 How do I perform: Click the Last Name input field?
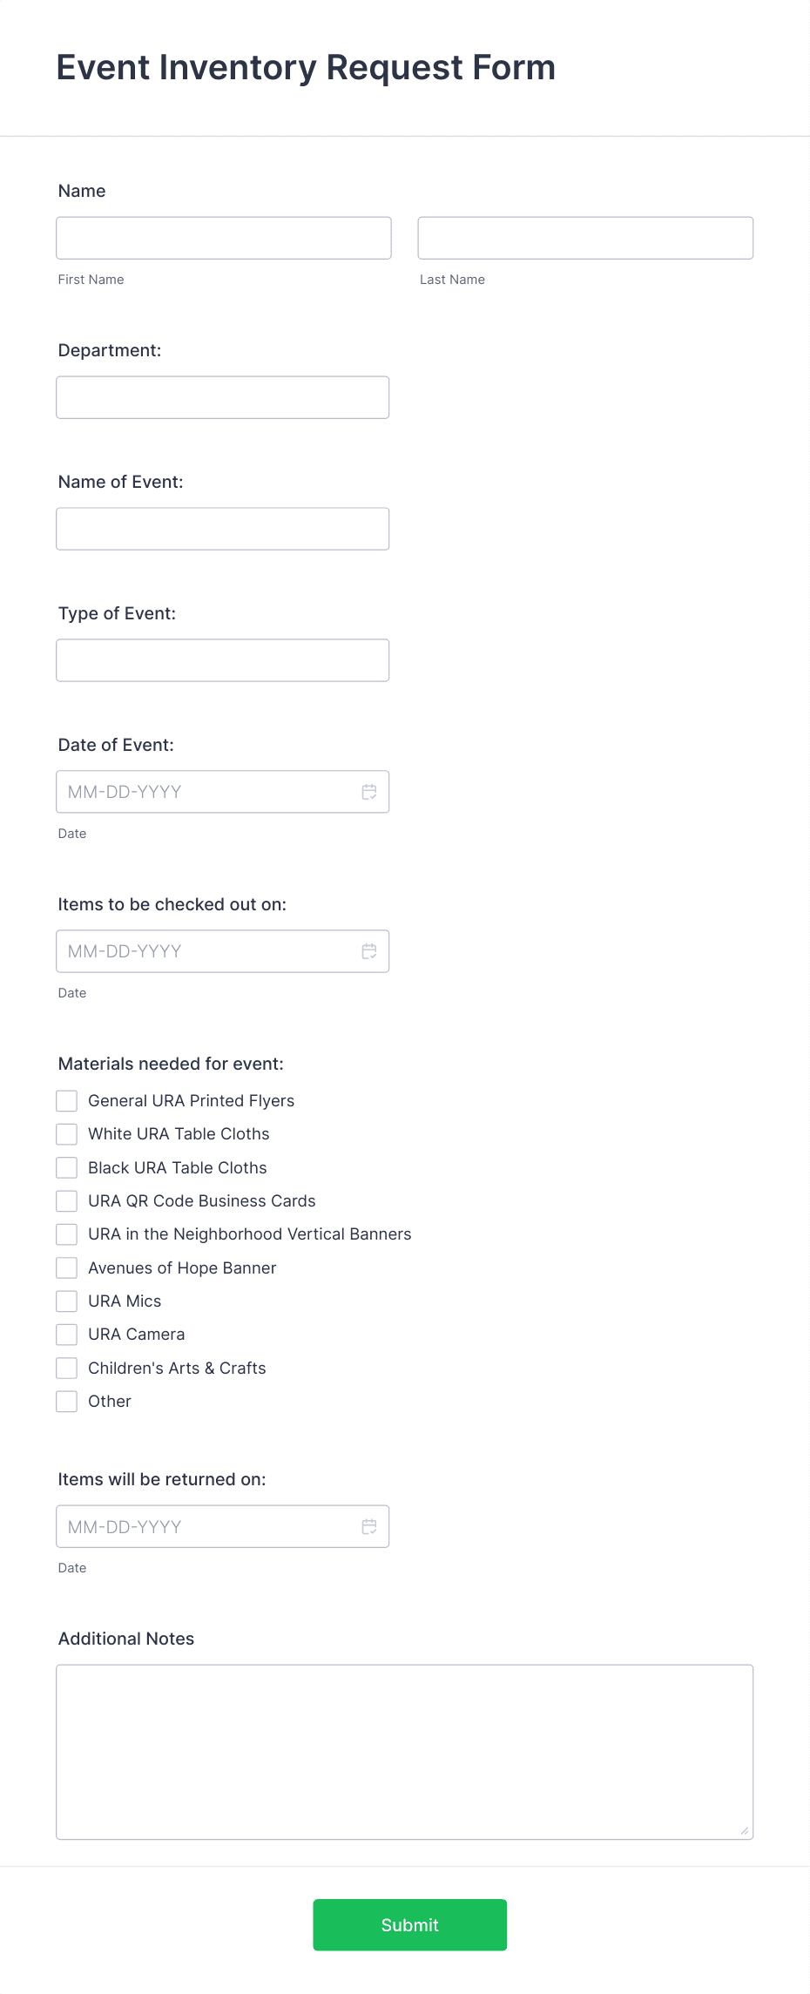pos(584,237)
